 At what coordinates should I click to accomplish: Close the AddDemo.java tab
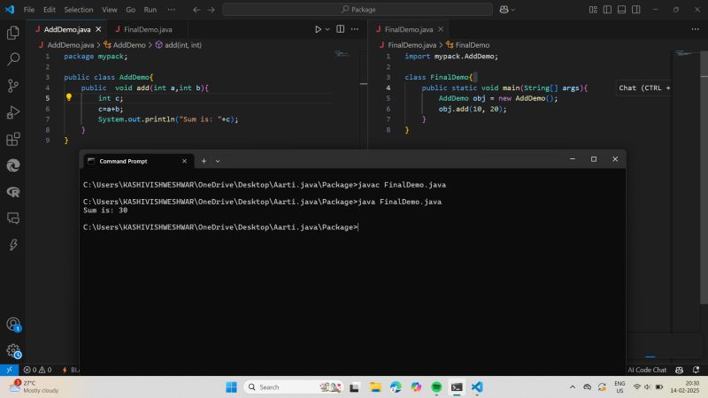(98, 29)
